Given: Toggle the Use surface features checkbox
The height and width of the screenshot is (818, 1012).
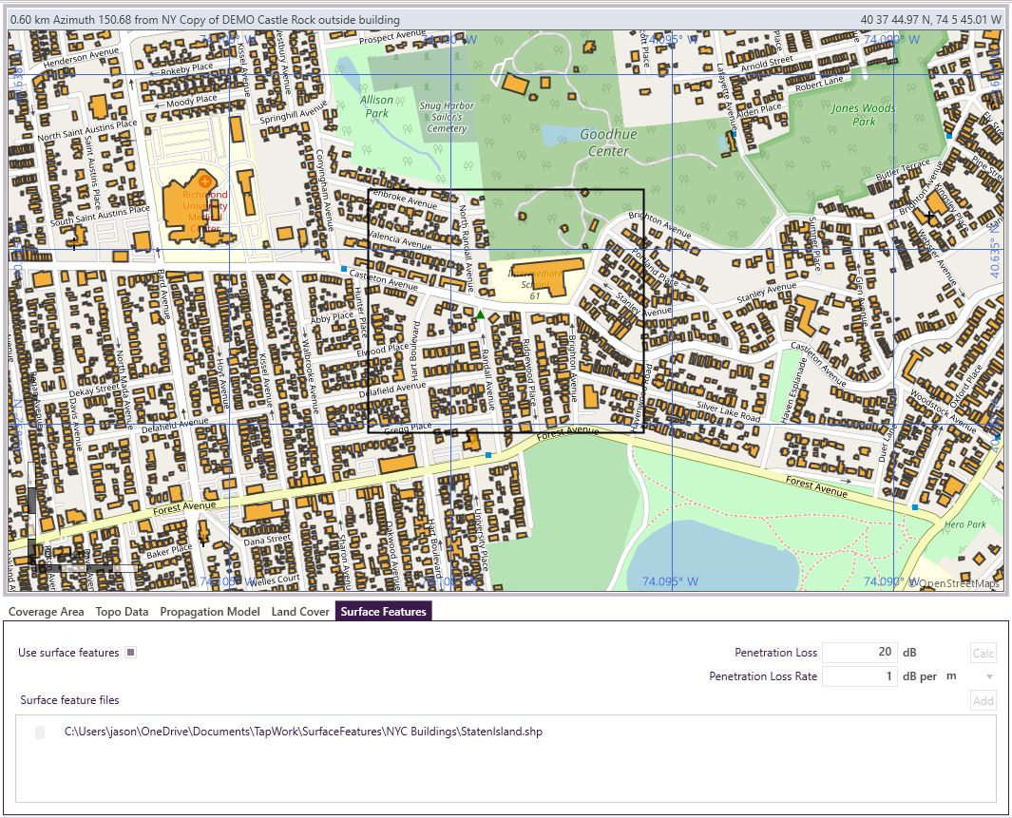Looking at the screenshot, I should 131,653.
